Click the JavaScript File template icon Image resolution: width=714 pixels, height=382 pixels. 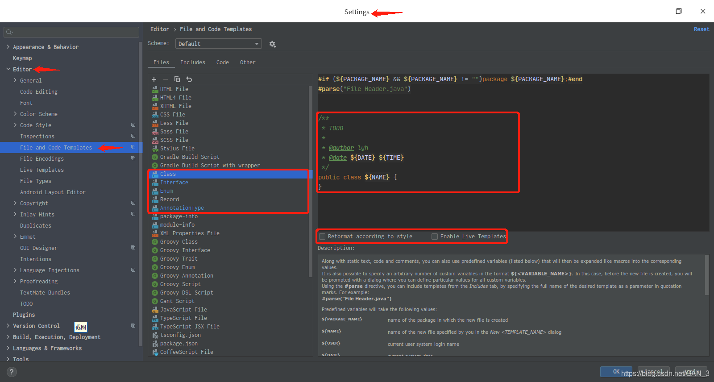(155, 310)
